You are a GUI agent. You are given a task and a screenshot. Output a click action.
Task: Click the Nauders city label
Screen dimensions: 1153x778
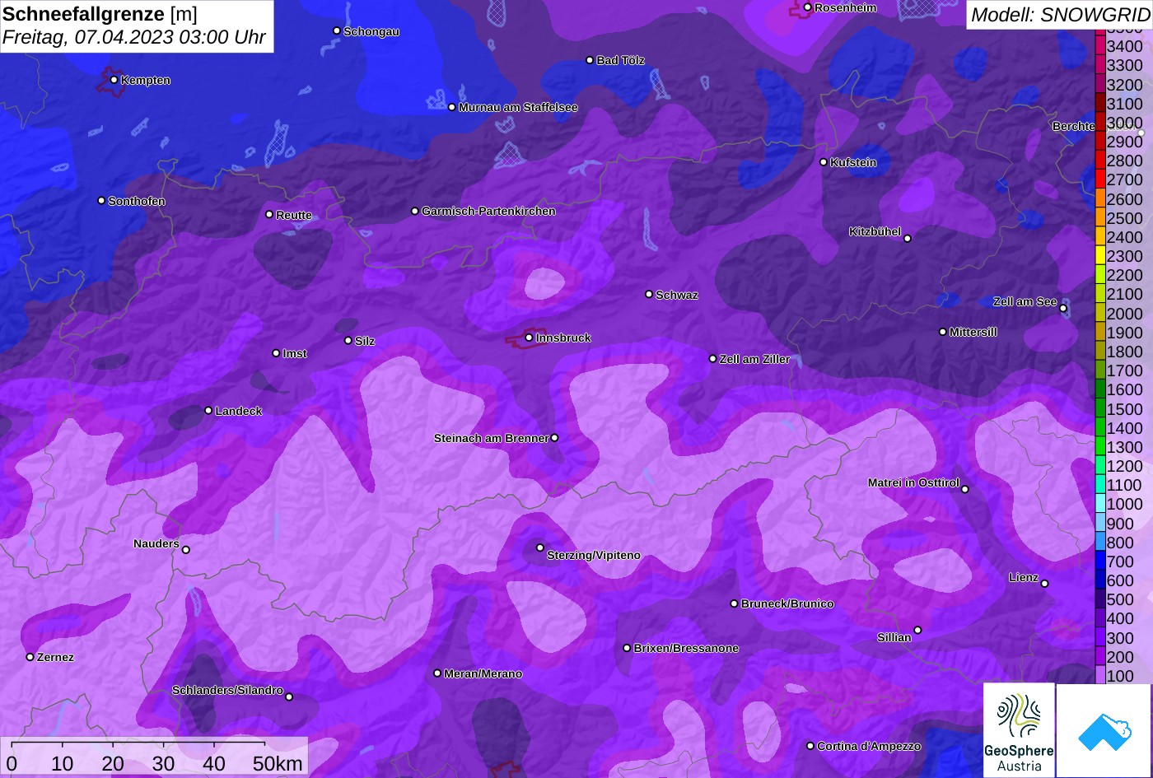156,543
